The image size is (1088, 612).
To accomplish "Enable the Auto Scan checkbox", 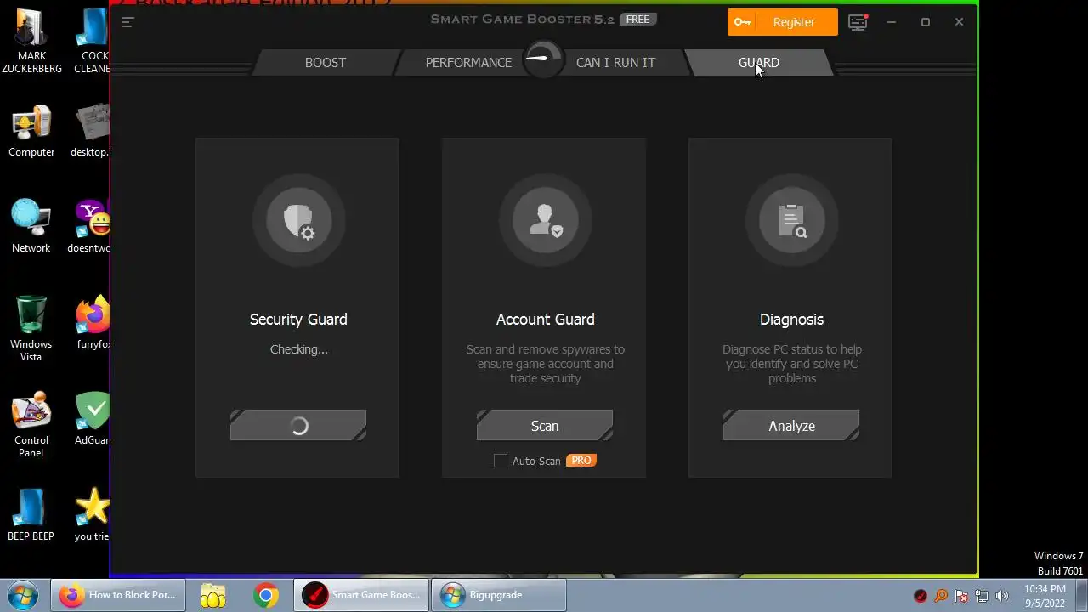I will coord(501,461).
